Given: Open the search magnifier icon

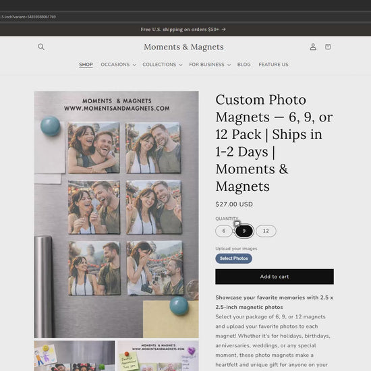Looking at the screenshot, I should (41, 47).
